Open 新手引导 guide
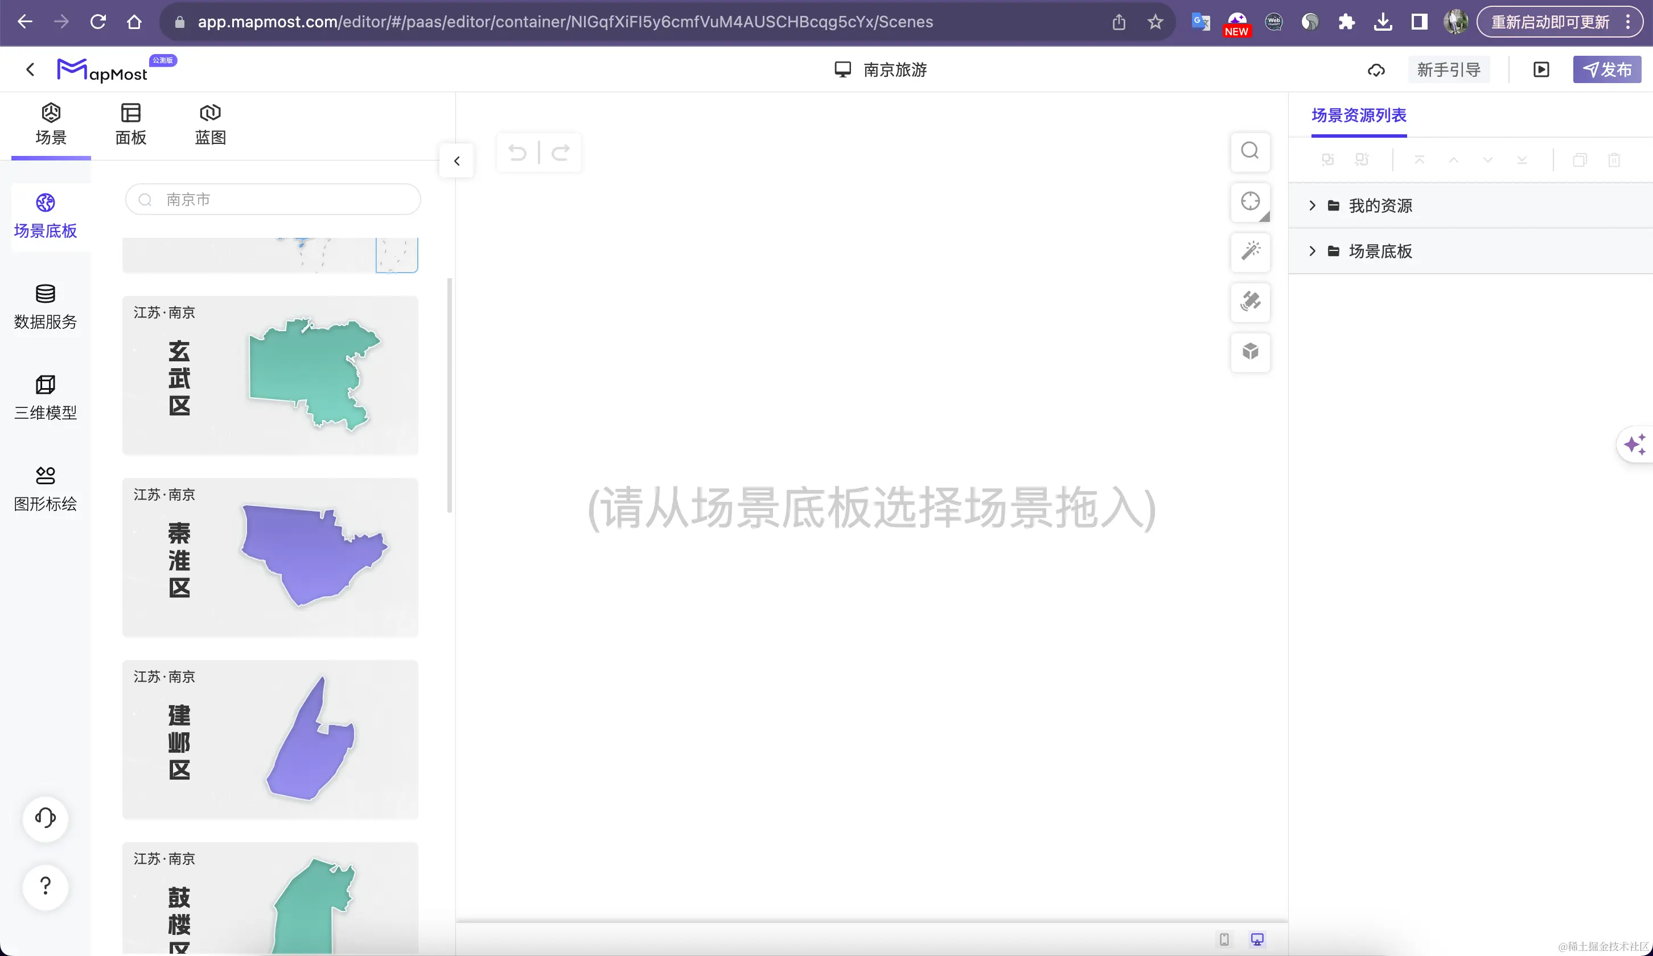The height and width of the screenshot is (956, 1653). pos(1448,70)
